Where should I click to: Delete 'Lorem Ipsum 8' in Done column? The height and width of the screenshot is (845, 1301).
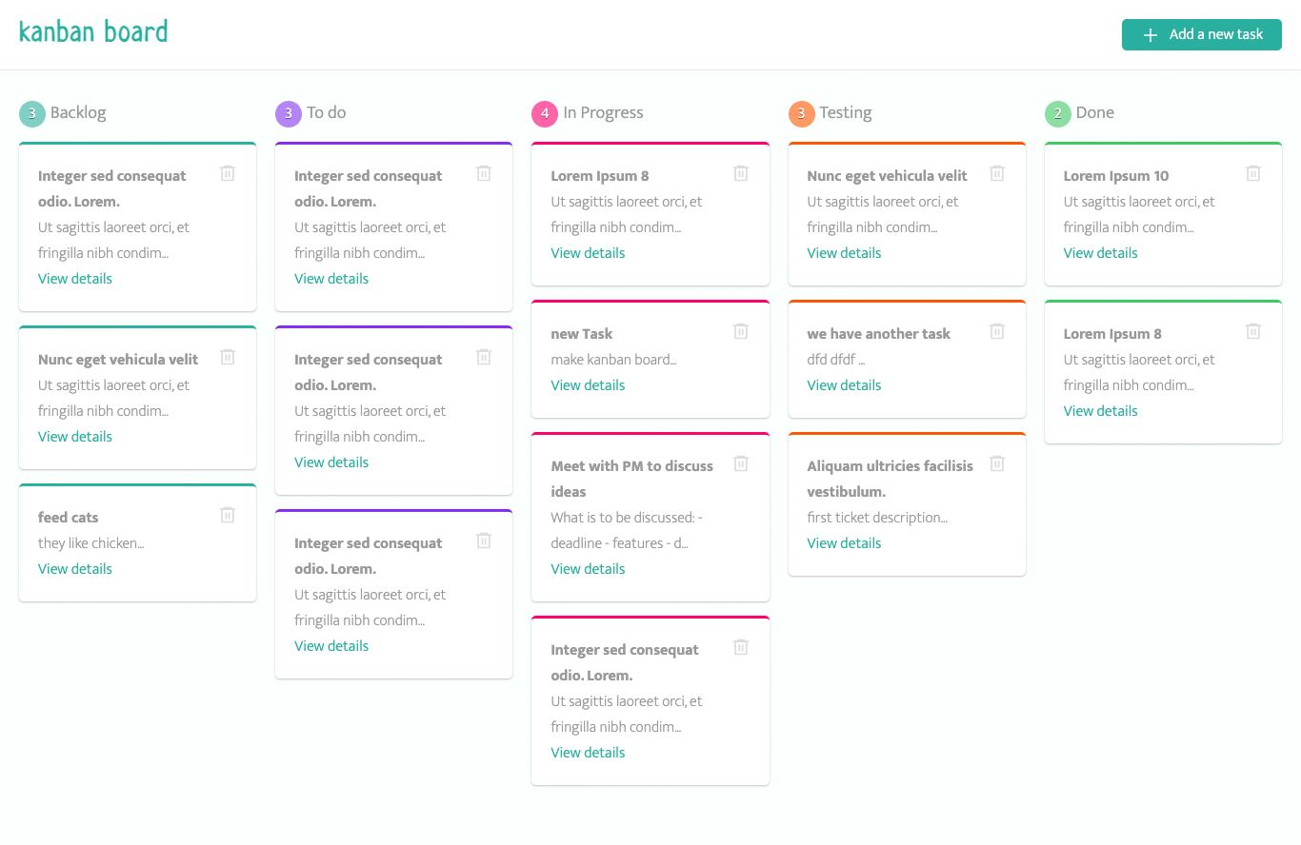1253,331
